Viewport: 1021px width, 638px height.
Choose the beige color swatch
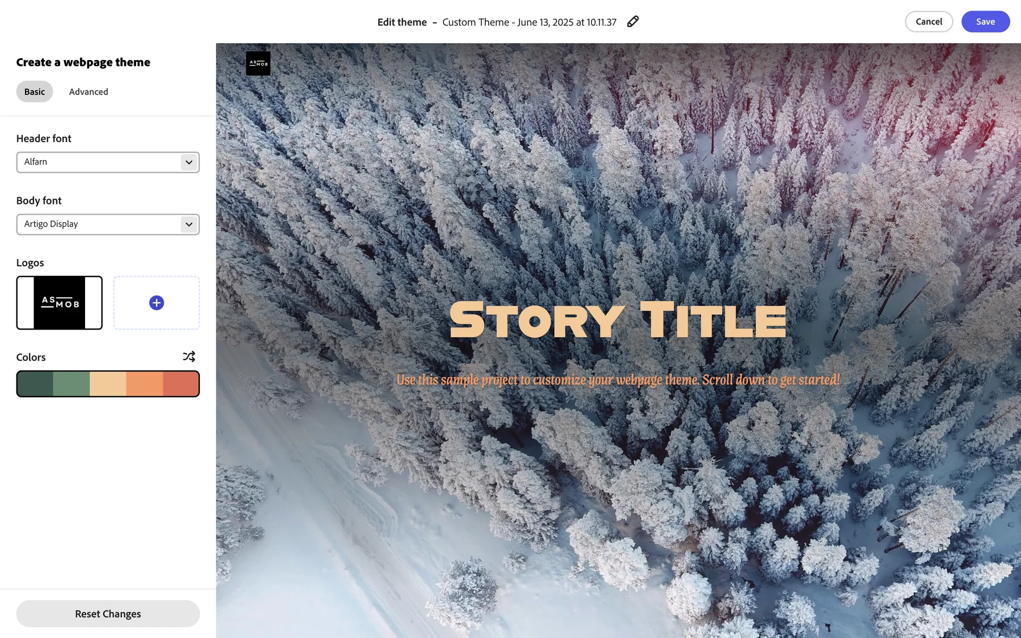108,384
